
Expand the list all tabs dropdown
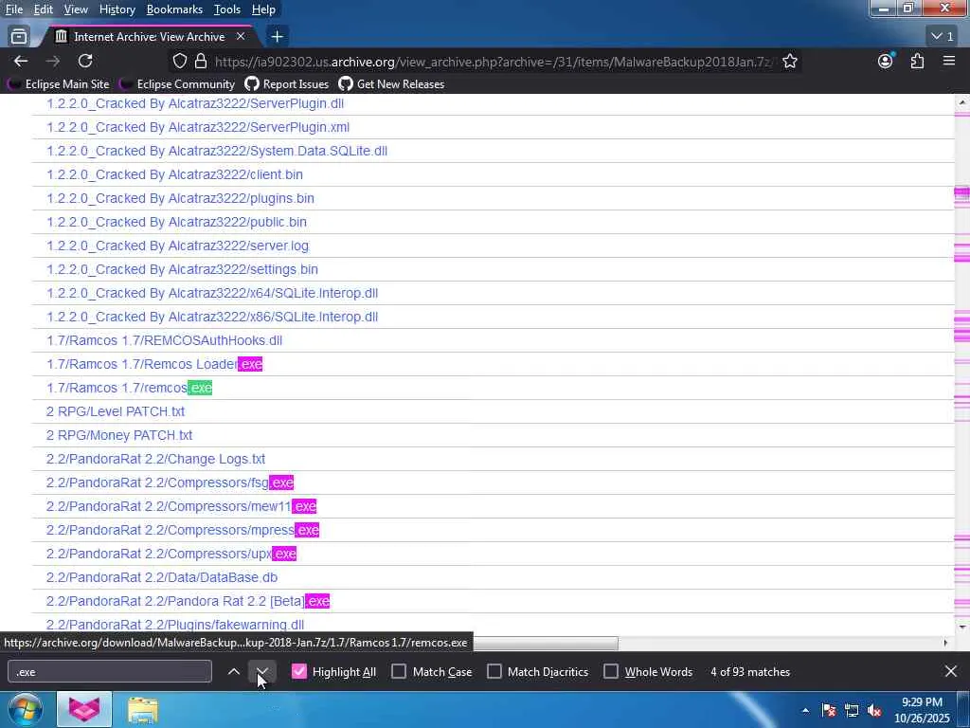pyautogui.click(x=943, y=37)
